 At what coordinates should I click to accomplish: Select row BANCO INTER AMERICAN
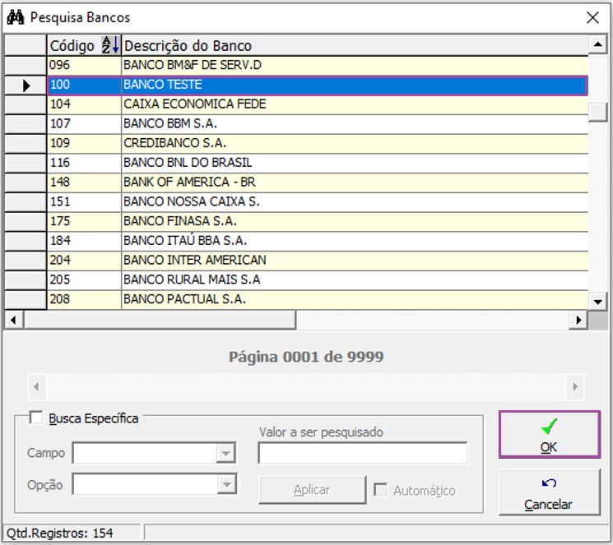(318, 261)
